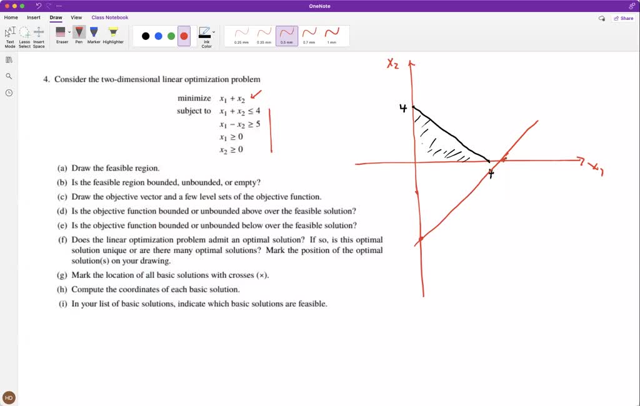Viewport: 640px width, 406px height.
Task: Open the Ink Color picker
Action: [205, 37]
